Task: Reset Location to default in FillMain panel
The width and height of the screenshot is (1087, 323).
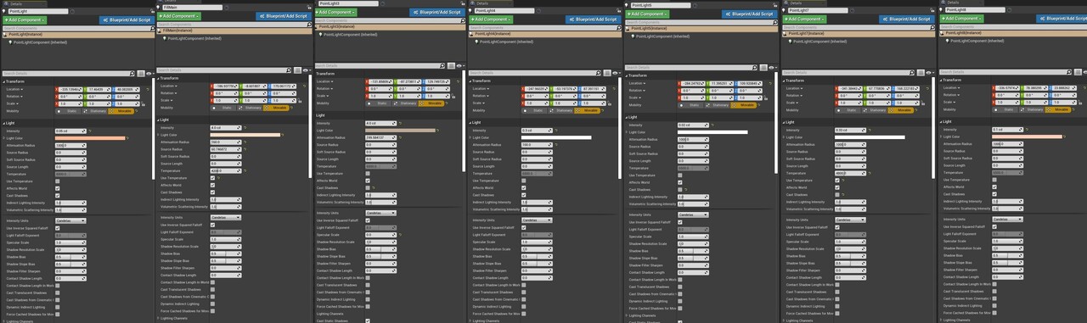Action: click(304, 86)
